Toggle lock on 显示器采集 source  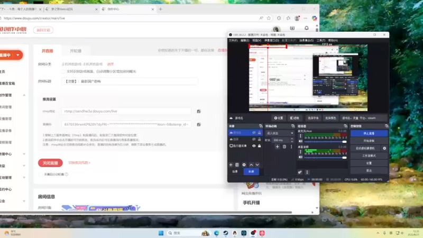(259, 146)
